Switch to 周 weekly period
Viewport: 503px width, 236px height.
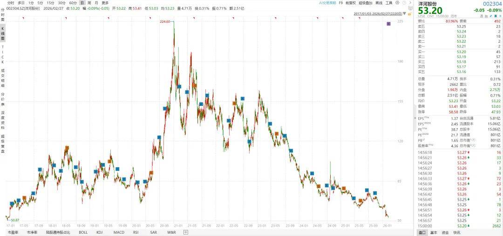[89, 3]
